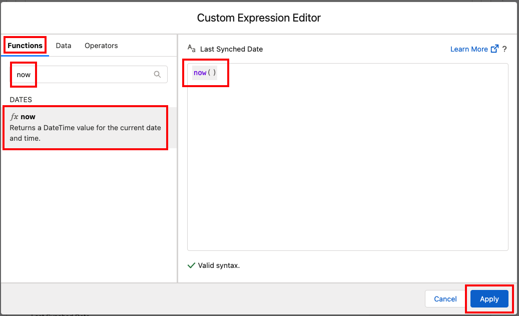Click the Aa icon beside Last Synched Date
This screenshot has width=519, height=316.
point(191,48)
